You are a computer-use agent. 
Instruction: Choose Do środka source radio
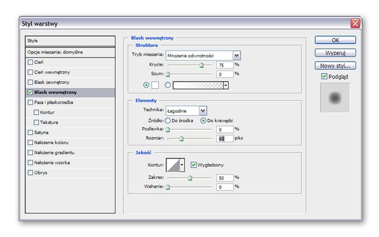tap(168, 121)
